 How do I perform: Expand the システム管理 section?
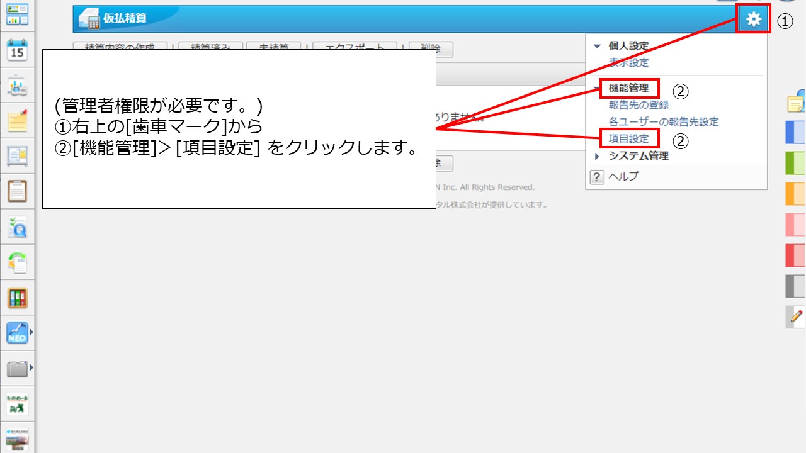(x=598, y=156)
